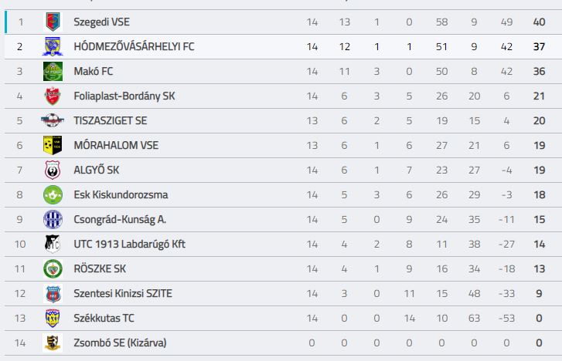The image size is (562, 361).
Task: Click Székkutas TC points value 0
Action: click(539, 318)
